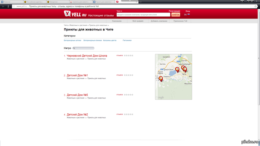260x146 pixels.
Task: Focus the company search input field
Action: (x=143, y=14)
